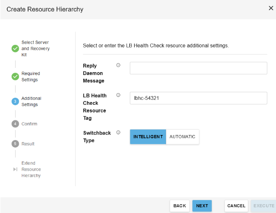Viewport: 276px width, 213px height.
Task: Select INTELLIGENT switchback type
Action: tap(148, 137)
